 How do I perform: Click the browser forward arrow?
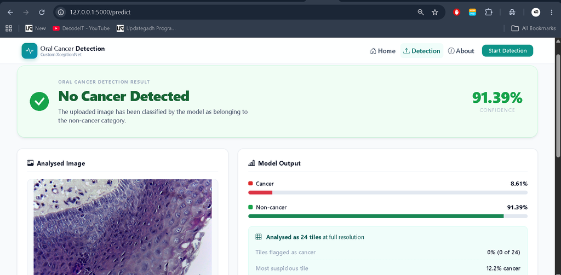pos(26,12)
